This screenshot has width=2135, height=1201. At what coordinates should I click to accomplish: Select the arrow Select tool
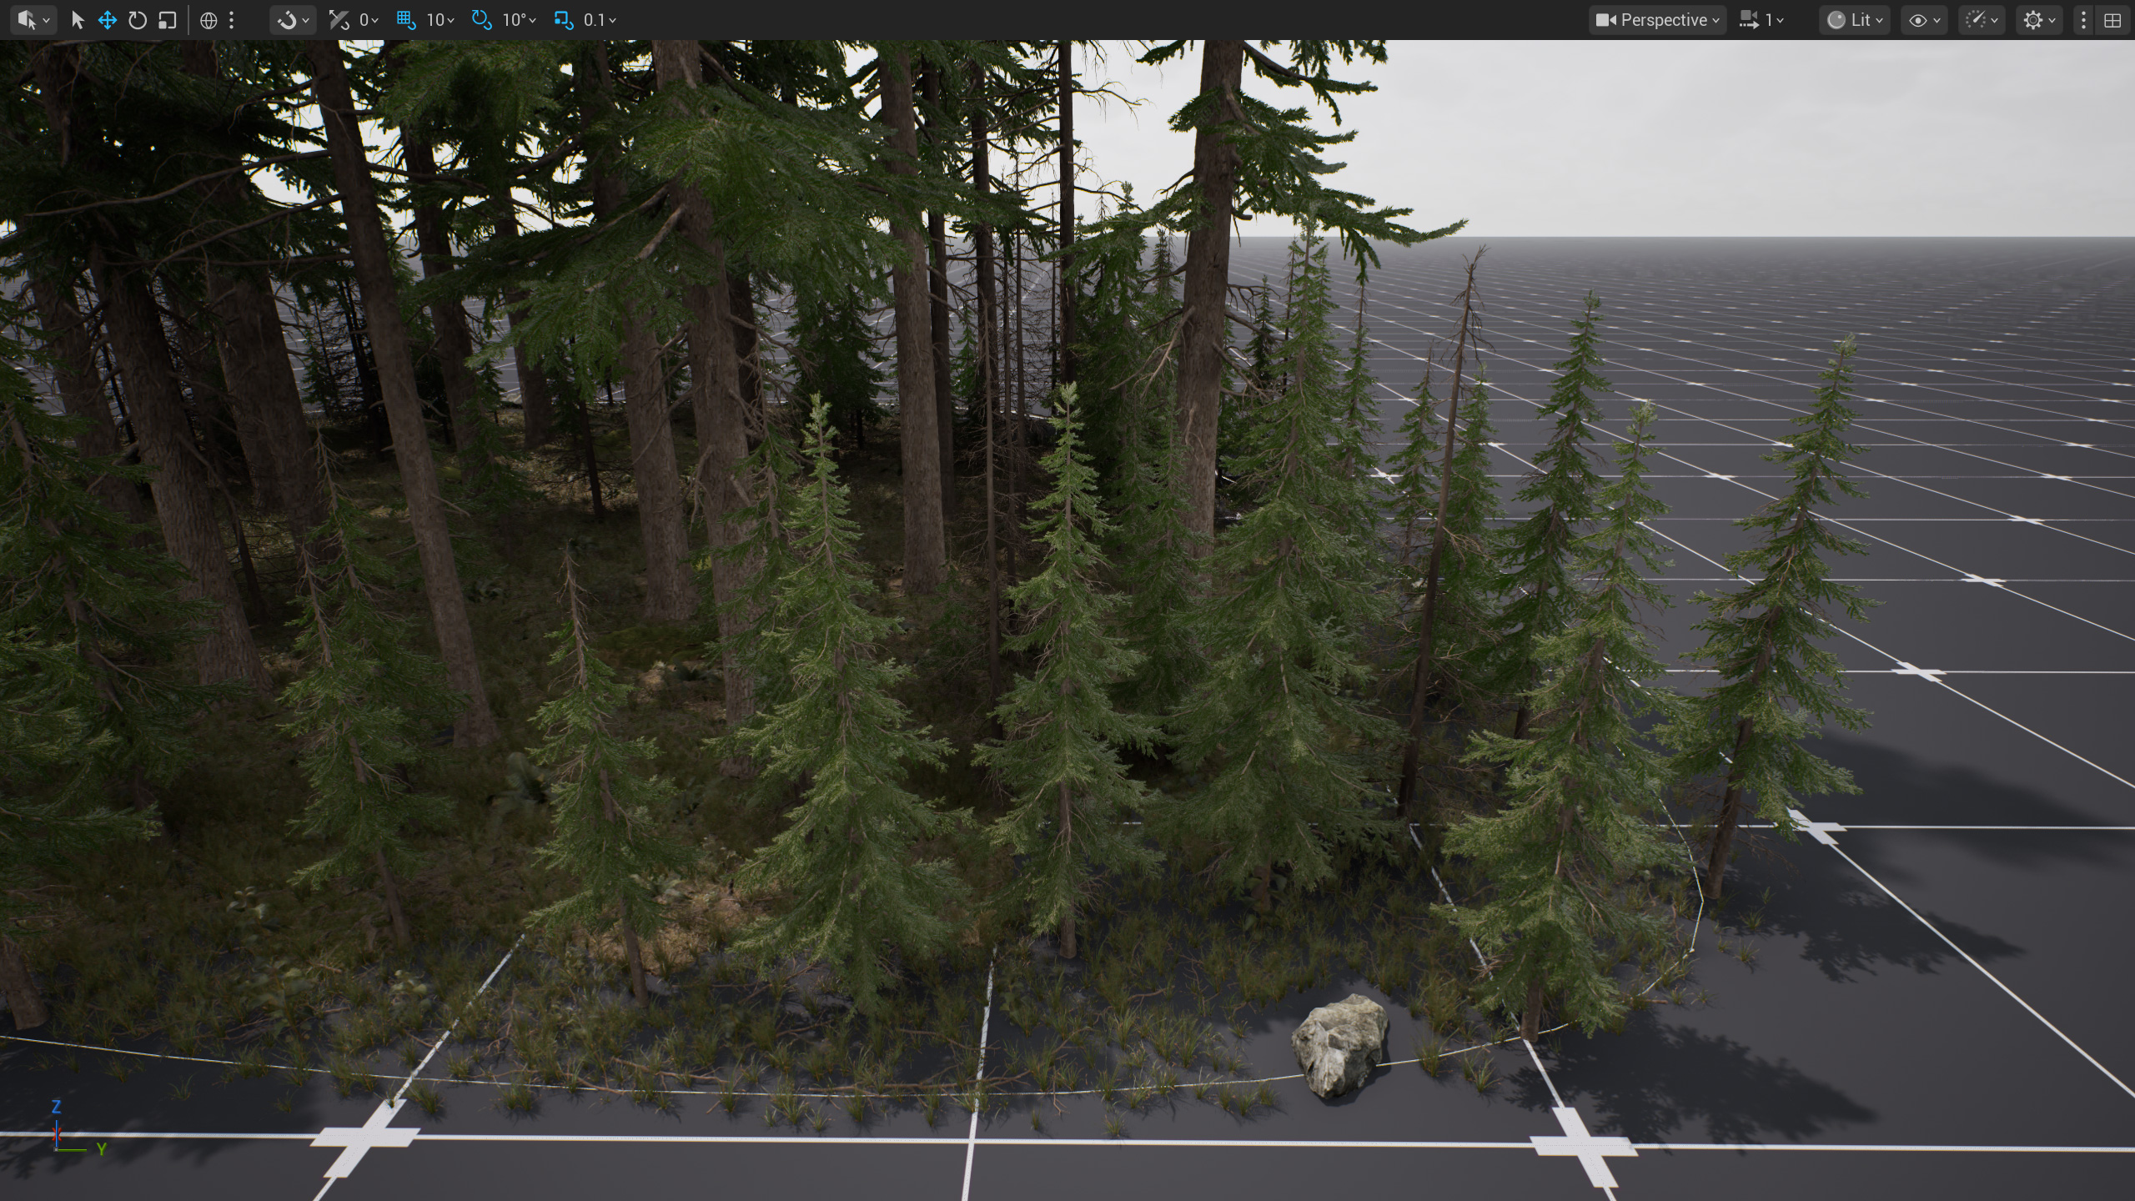pyautogui.click(x=78, y=20)
